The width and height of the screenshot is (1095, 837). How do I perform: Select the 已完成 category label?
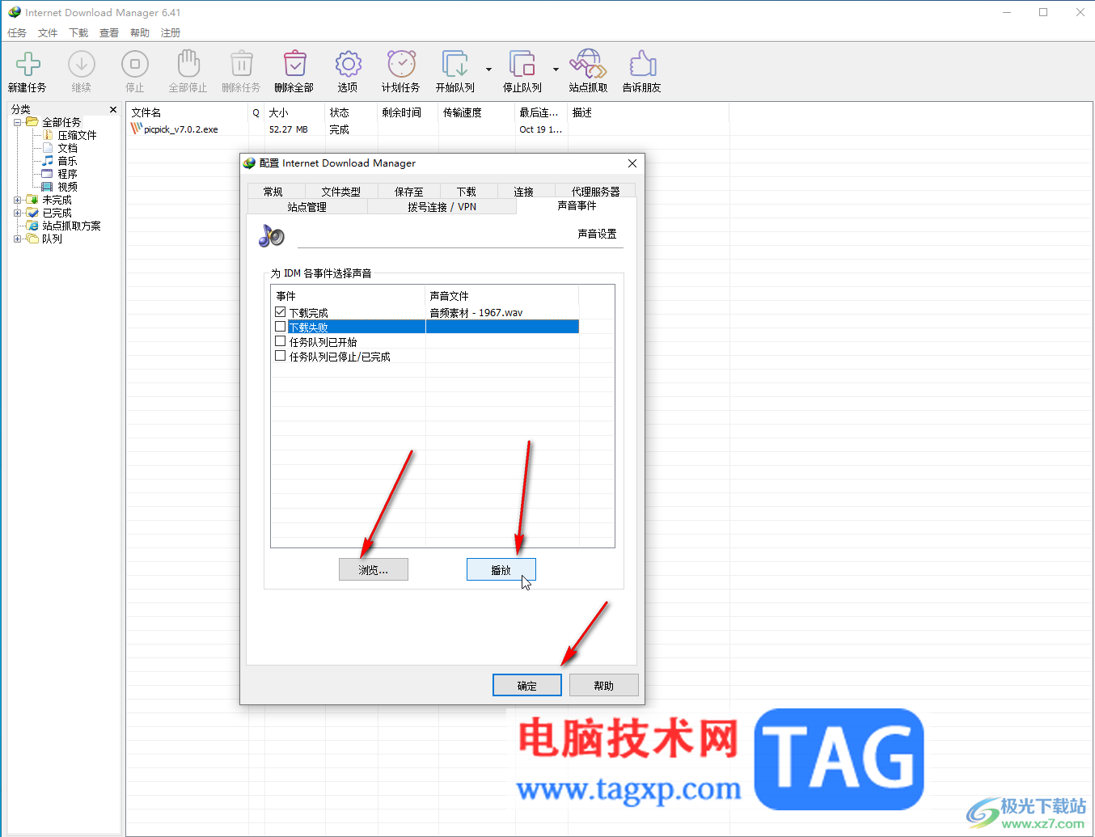pyautogui.click(x=57, y=213)
